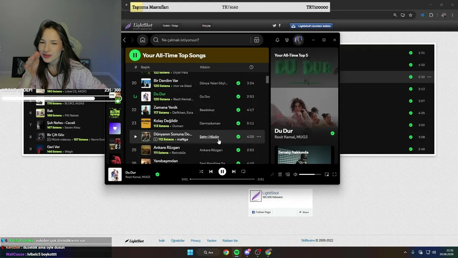Click the now-playing album art in player bar
Screen dimensions: 458x258
click(115, 175)
